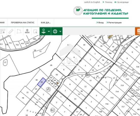140x116 pixels.
Task: Activate the polygon area measurement tool
Action: tap(19, 31)
